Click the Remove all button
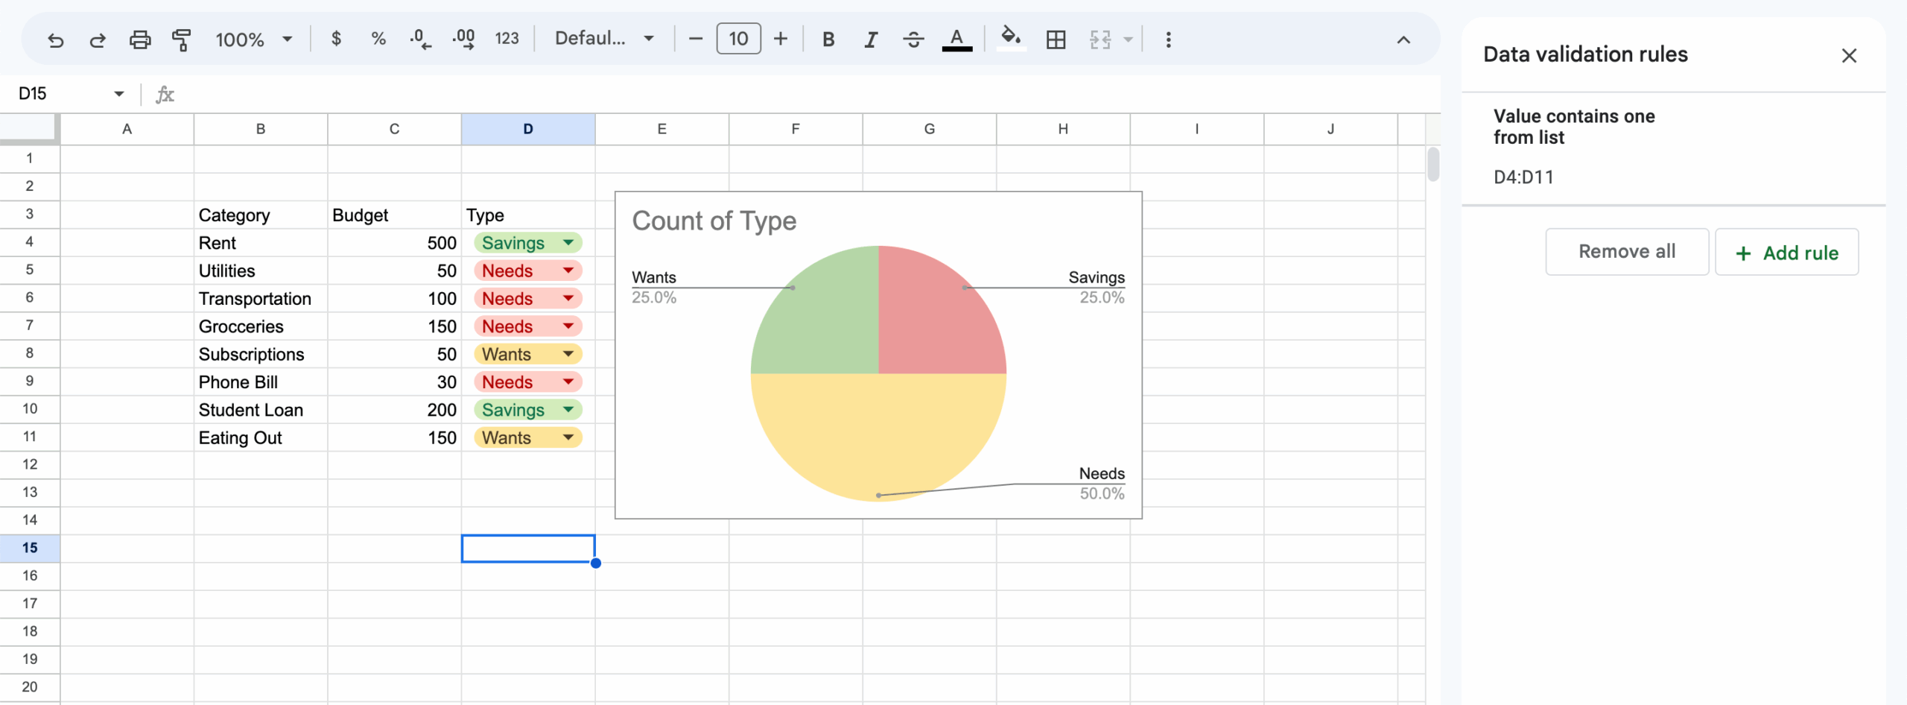 [x=1627, y=252]
